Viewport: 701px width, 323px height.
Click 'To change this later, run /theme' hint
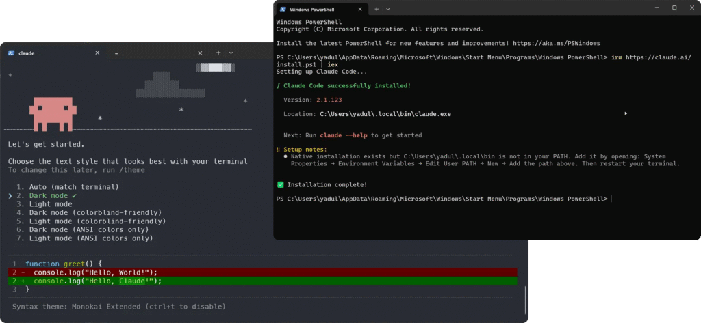(x=77, y=170)
